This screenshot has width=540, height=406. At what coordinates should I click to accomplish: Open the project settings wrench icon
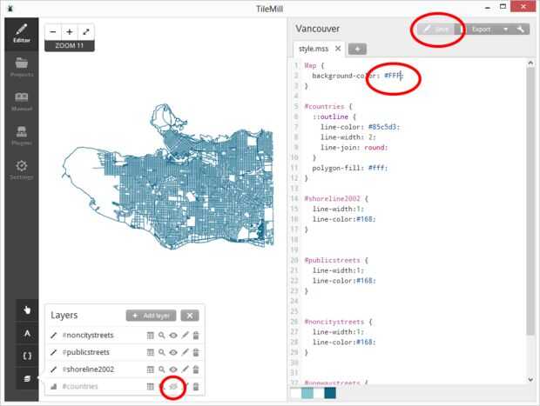(x=521, y=30)
